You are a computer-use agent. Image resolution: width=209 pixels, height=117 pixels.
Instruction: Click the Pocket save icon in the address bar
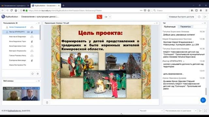coord(145,10)
